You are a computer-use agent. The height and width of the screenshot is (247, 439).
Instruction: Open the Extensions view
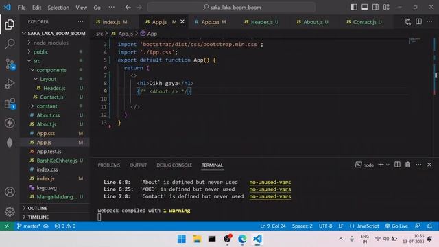(x=10, y=104)
